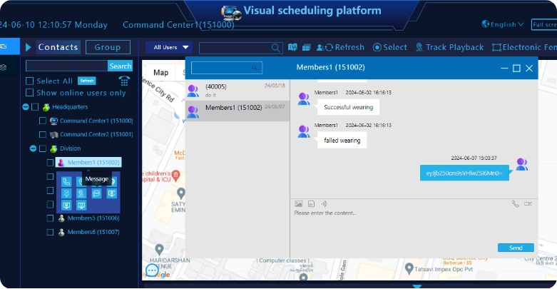Tick the Command Center1 (151000) checkbox
The height and width of the screenshot is (289, 557).
click(x=43, y=121)
